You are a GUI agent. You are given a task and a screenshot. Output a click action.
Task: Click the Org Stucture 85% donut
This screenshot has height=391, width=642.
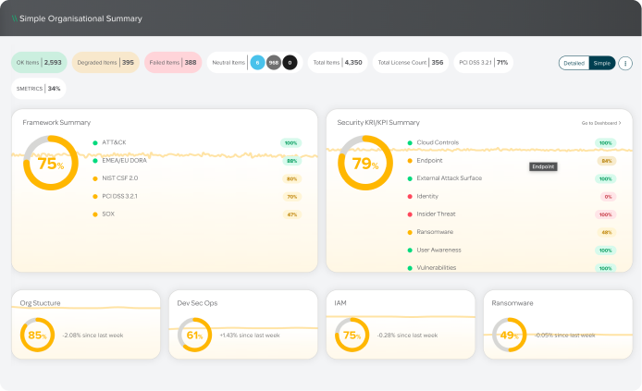pos(37,335)
